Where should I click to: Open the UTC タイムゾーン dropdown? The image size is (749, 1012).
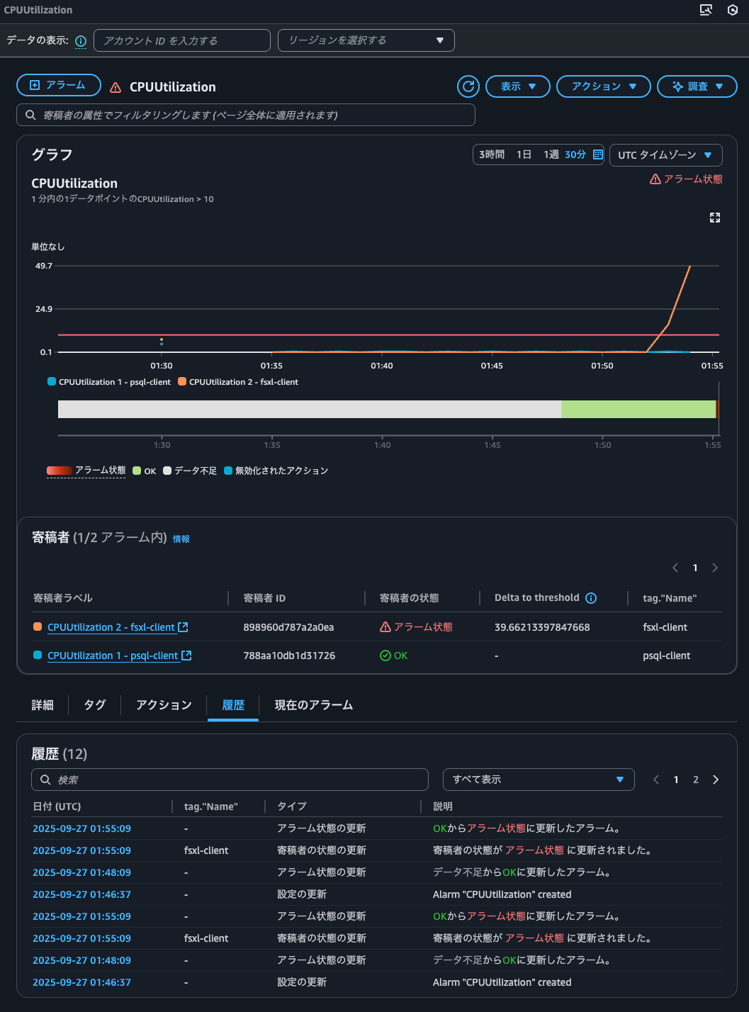click(666, 154)
